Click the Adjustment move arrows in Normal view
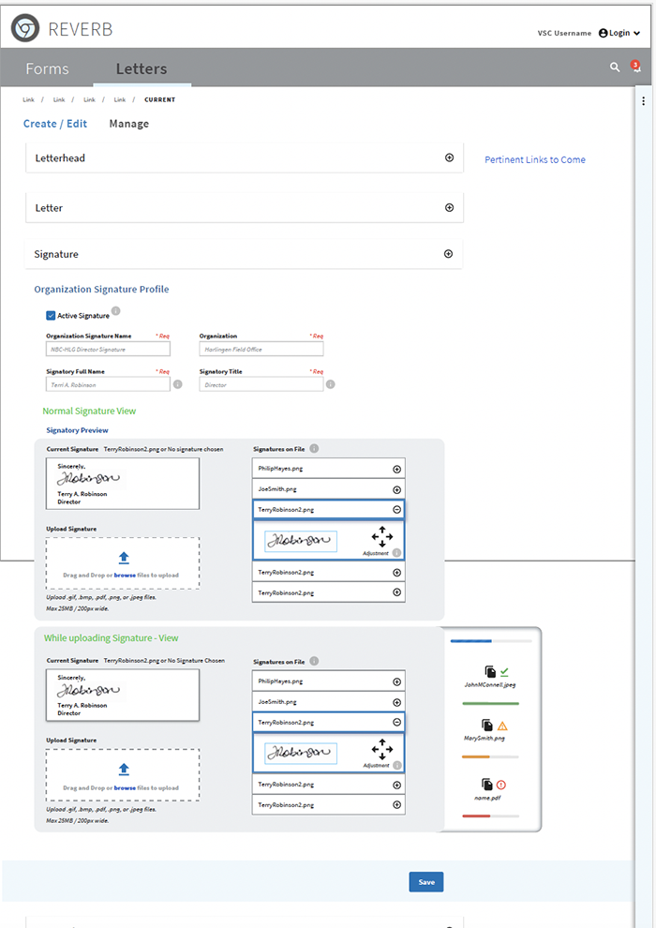Image resolution: width=656 pixels, height=928 pixels. point(382,537)
